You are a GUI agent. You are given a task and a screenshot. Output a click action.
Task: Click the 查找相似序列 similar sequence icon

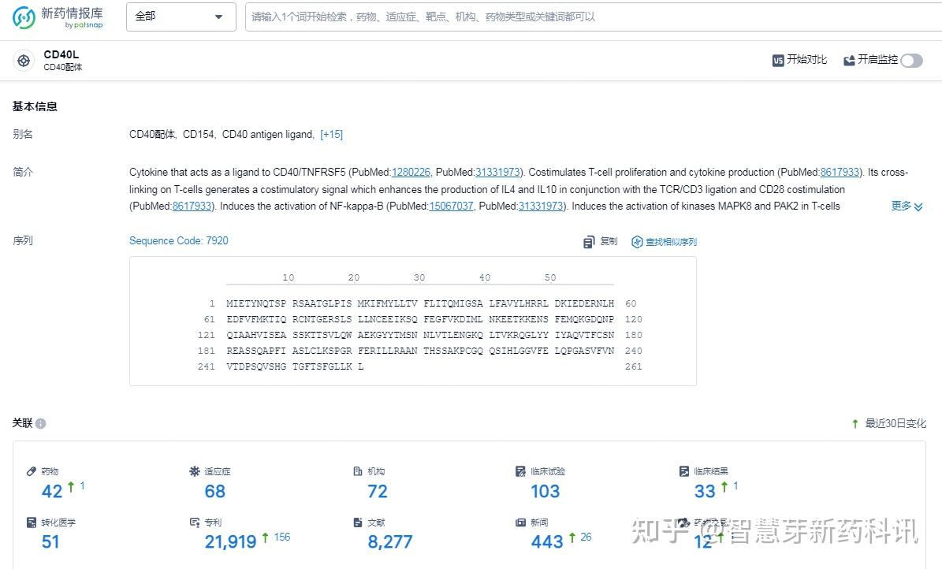(637, 242)
